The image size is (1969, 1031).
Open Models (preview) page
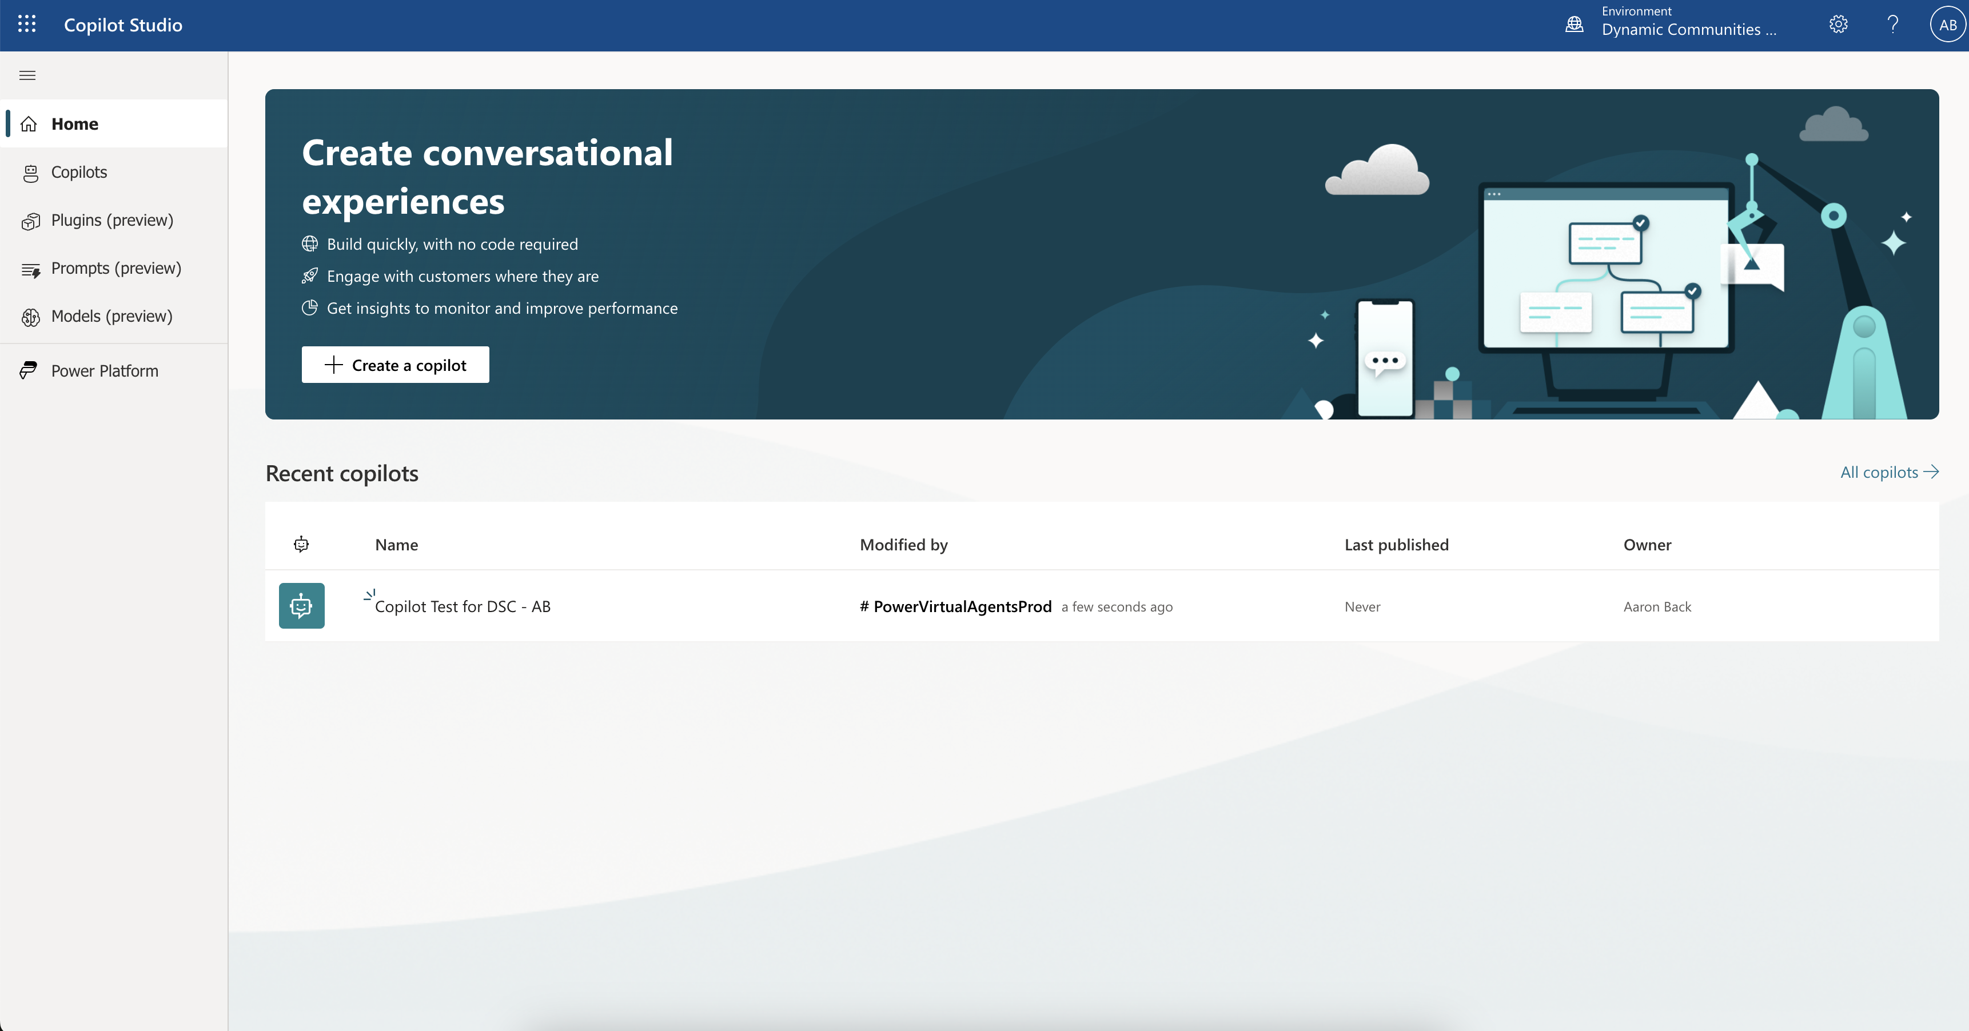coord(114,317)
